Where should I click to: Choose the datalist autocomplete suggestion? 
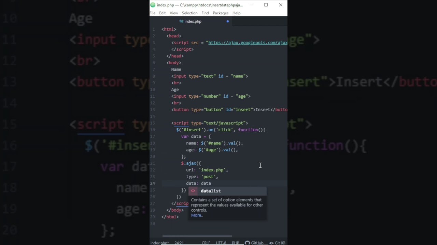[227, 191]
